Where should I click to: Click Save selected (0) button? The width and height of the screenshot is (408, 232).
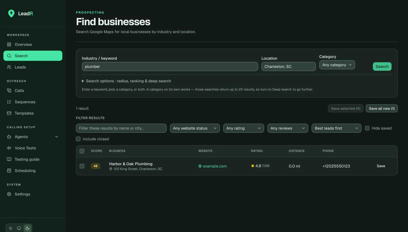tap(346, 108)
